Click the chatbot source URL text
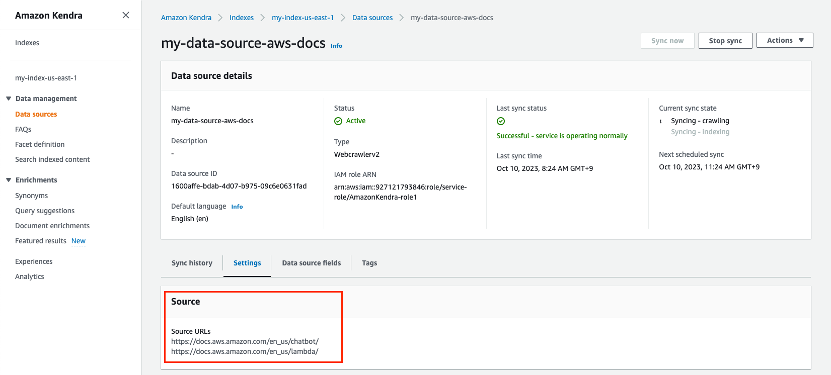The height and width of the screenshot is (375, 831). pos(245,341)
